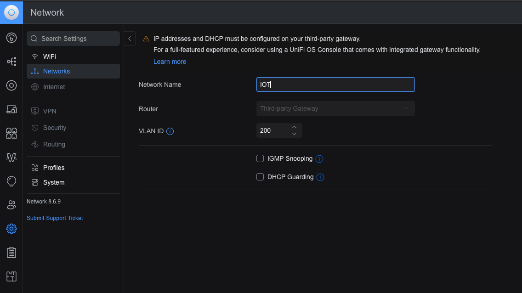This screenshot has width=522, height=293.
Task: Open the Ports grid icon
Action: pos(11,133)
